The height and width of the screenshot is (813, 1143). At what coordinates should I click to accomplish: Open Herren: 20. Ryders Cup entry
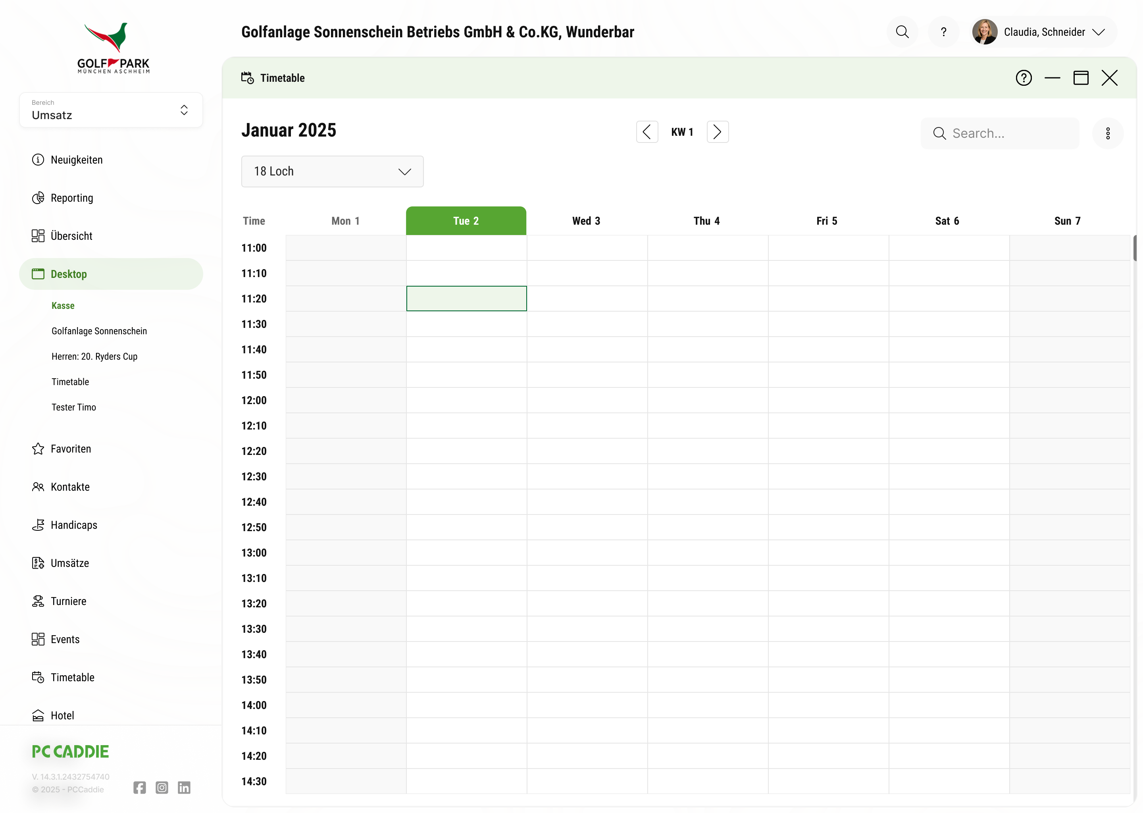coord(94,356)
